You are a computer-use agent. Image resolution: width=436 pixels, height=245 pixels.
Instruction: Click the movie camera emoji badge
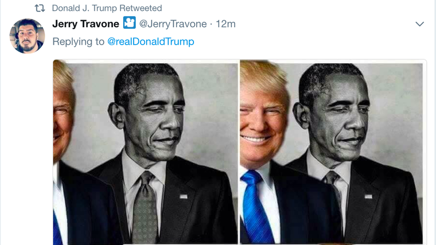coord(129,23)
